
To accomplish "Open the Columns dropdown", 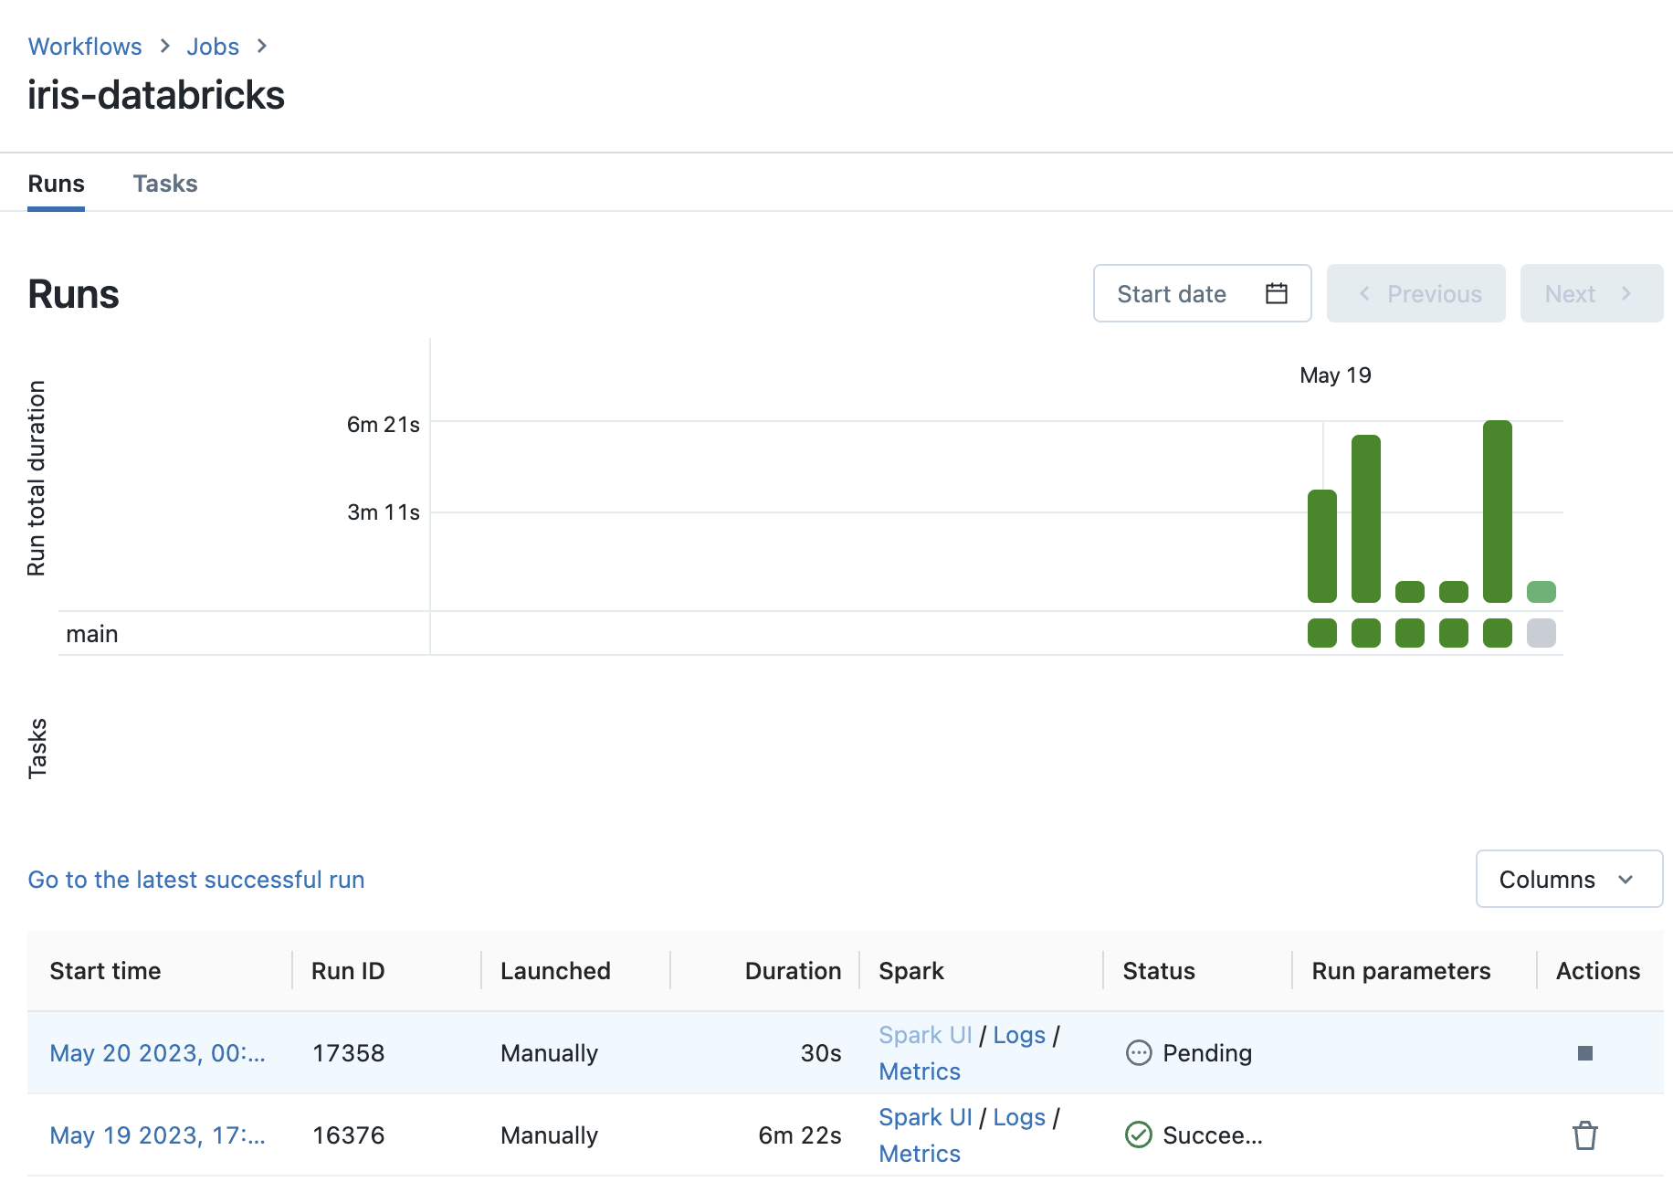I will tap(1568, 879).
